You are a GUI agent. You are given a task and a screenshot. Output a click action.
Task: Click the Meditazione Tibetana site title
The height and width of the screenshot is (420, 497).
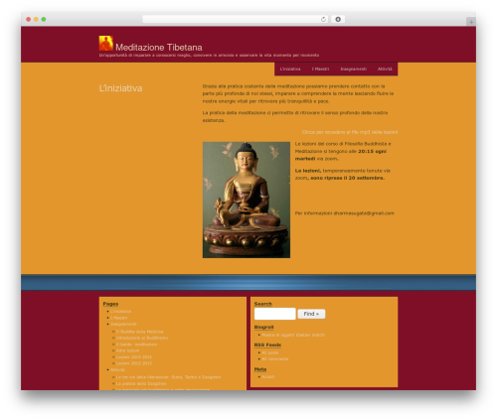(x=159, y=48)
